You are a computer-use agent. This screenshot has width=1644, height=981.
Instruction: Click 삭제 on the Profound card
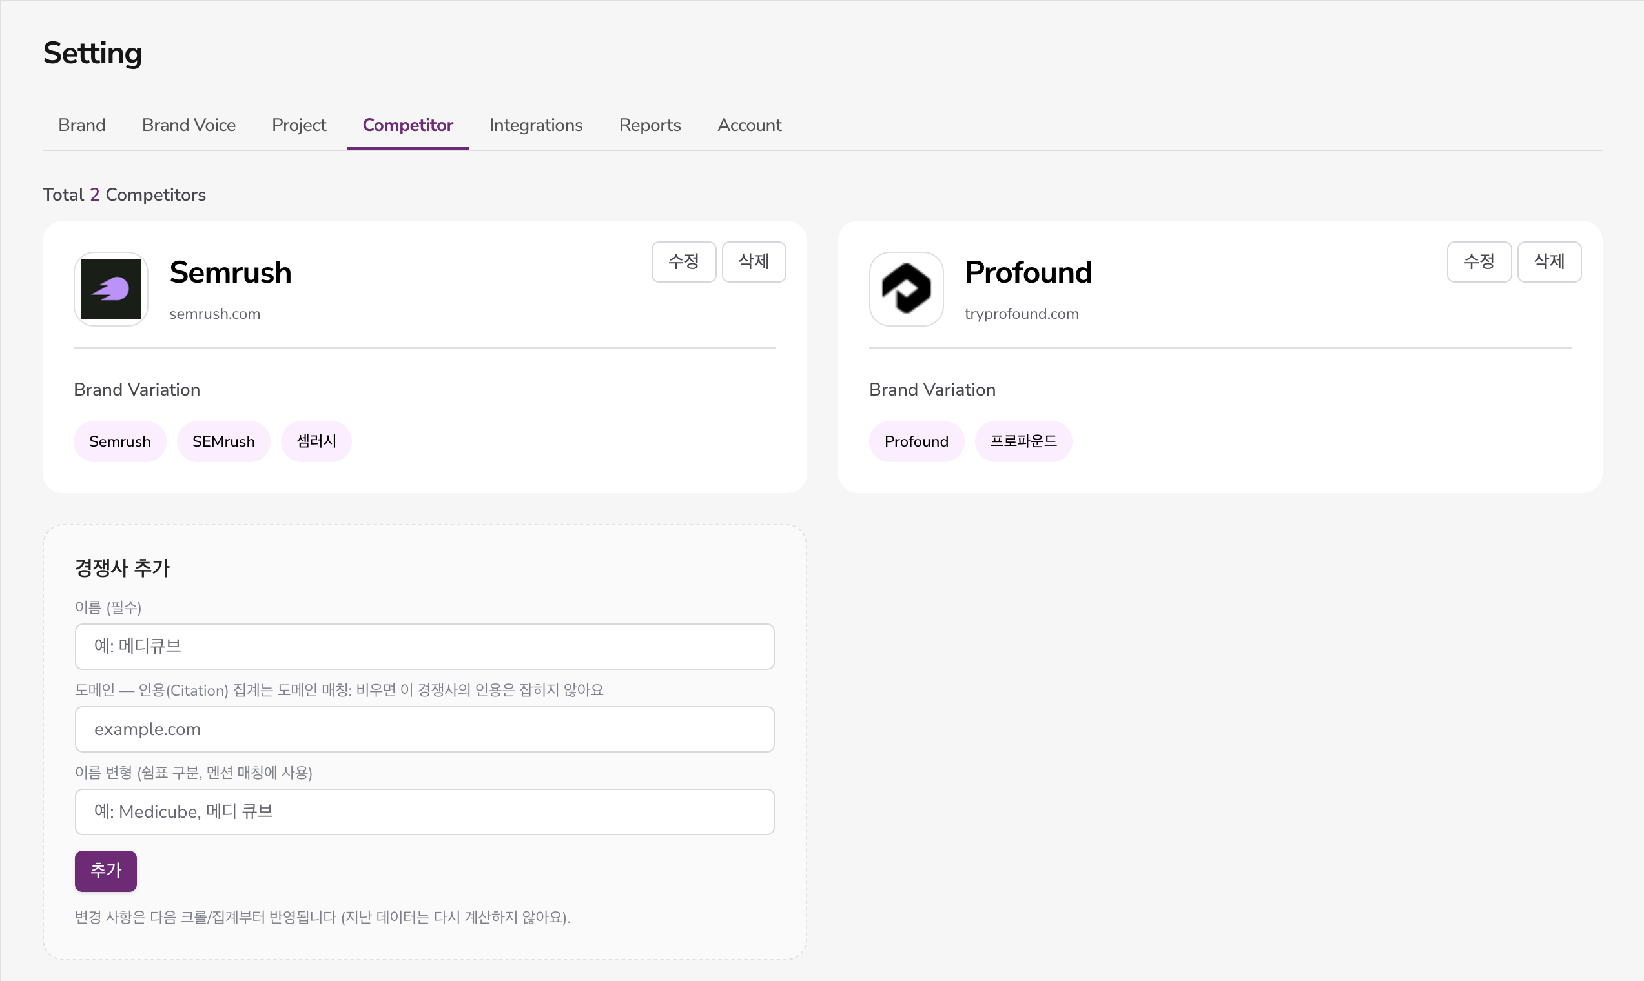tap(1550, 262)
